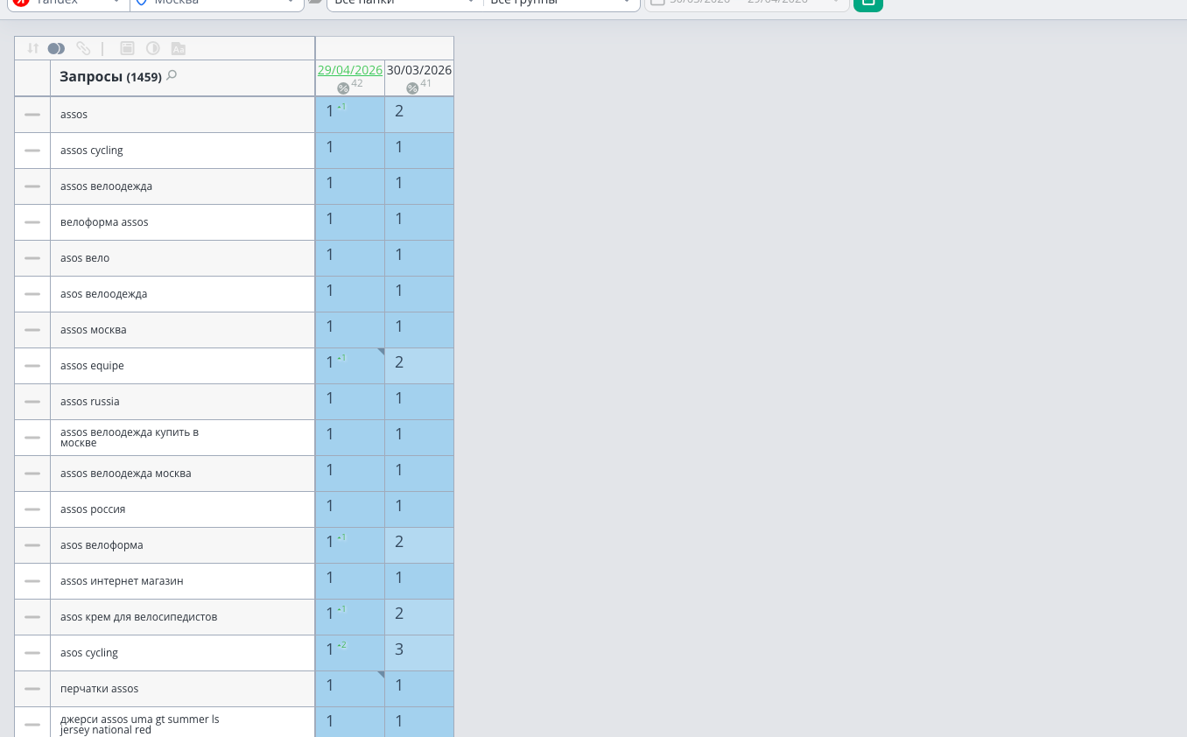Expand the Все группы groups dropdown
This screenshot has height=737, width=1187.
coord(561,3)
